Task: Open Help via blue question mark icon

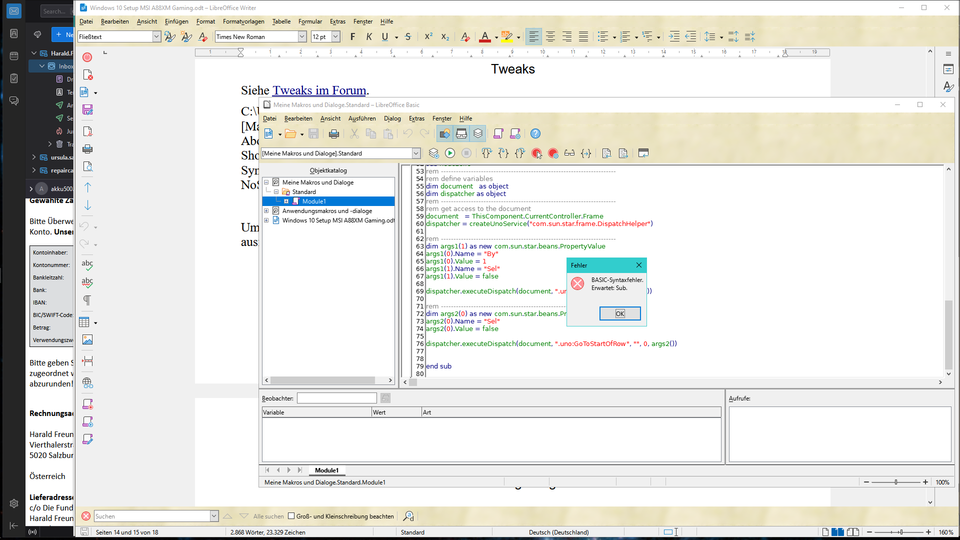Action: [535, 134]
